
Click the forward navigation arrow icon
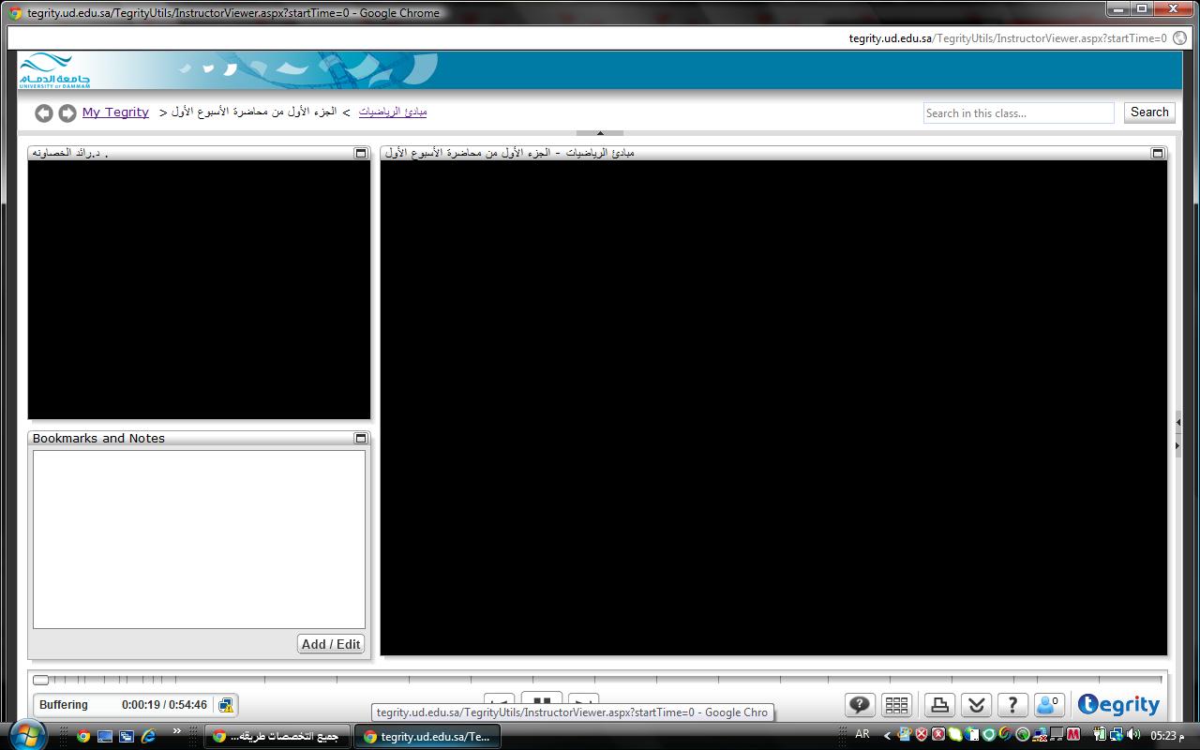point(67,113)
